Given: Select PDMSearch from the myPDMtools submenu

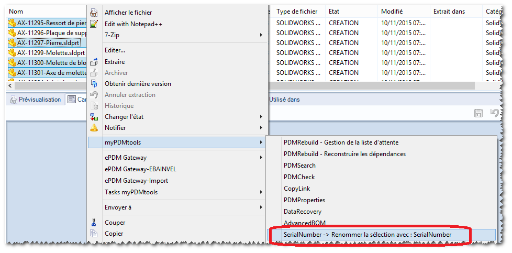Looking at the screenshot, I should pyautogui.click(x=299, y=166).
